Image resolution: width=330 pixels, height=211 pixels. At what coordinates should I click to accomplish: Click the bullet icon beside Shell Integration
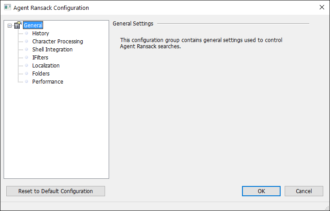pos(26,49)
